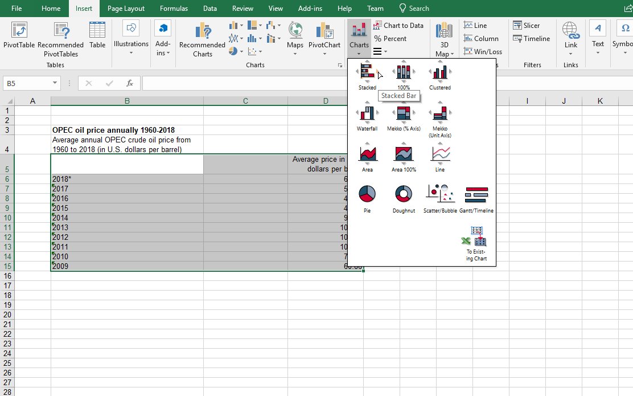Viewport: 633px width, 396px height.
Task: Click the Chart to Data button
Action: pos(398,26)
